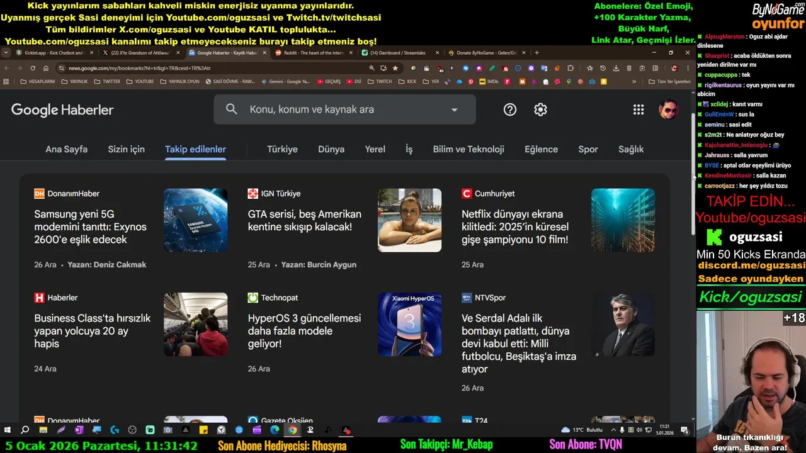Open the YOUTUBE bookmarks folder

point(140,81)
